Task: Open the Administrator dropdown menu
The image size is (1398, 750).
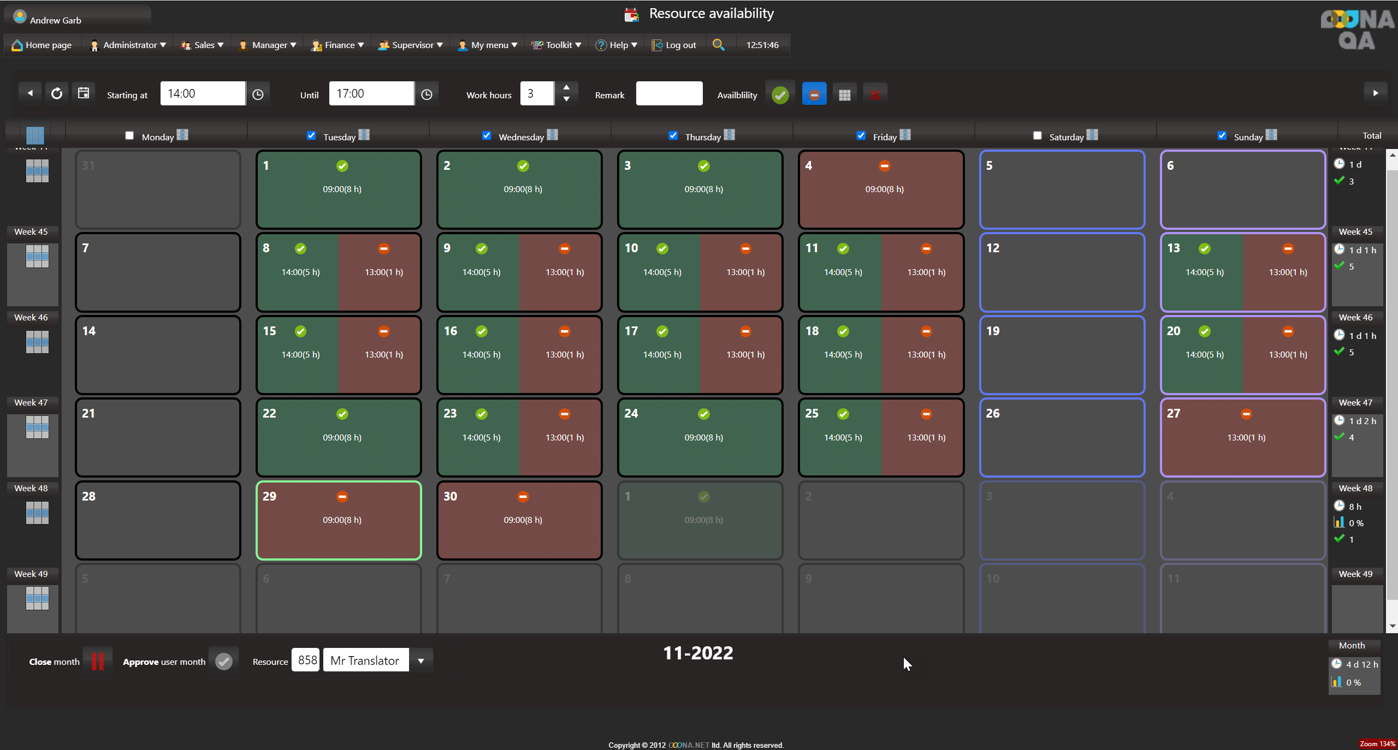Action: click(x=128, y=45)
